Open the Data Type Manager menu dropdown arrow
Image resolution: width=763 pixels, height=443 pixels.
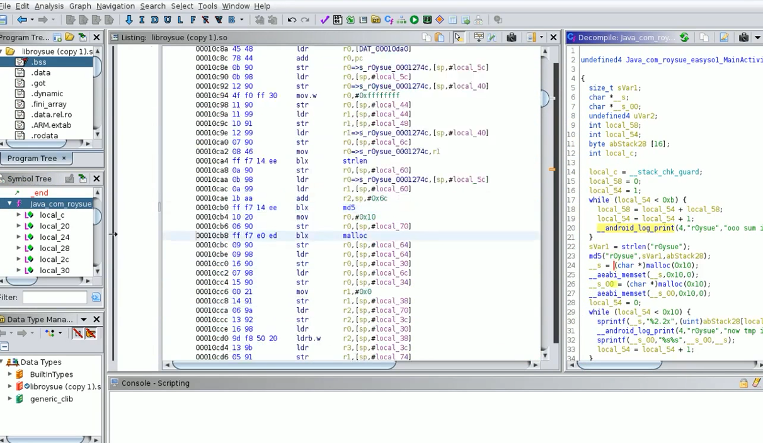click(x=84, y=320)
